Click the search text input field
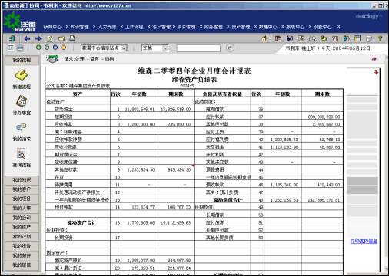This screenshot has height=276, width=389. (x=198, y=48)
